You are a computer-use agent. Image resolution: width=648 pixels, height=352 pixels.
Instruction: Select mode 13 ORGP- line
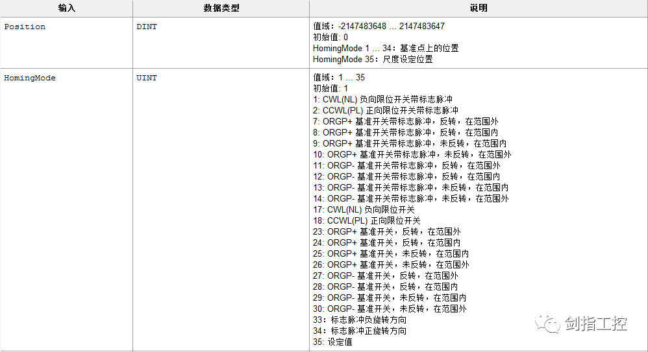click(411, 188)
